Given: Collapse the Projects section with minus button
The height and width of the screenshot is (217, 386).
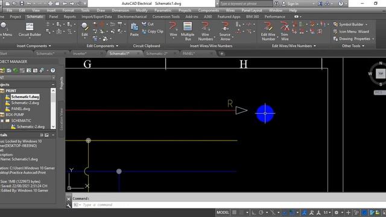Looking at the screenshot, I should tap(53, 84).
